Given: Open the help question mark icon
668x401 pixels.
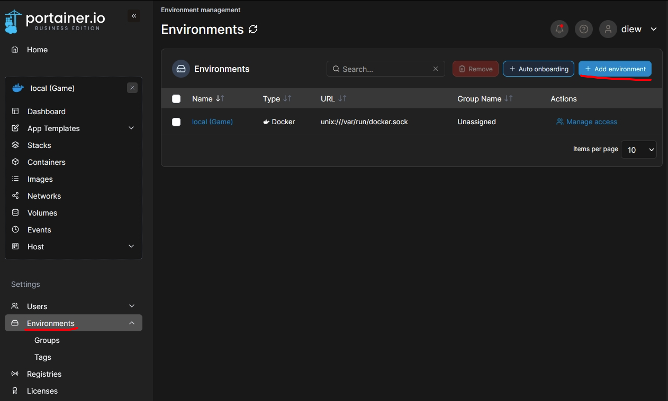Looking at the screenshot, I should tap(584, 29).
